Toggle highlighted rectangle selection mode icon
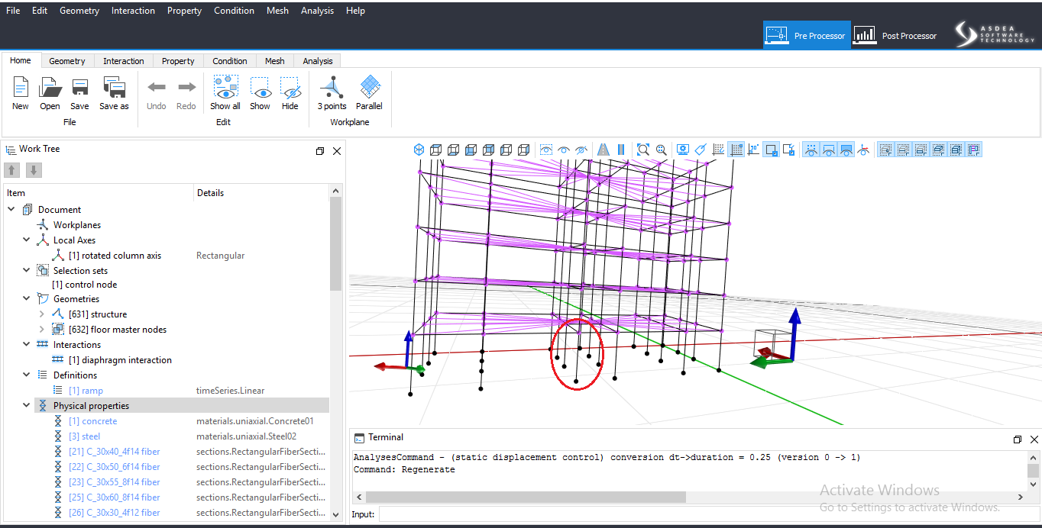Viewport: 1042px width, 528px height. click(772, 150)
